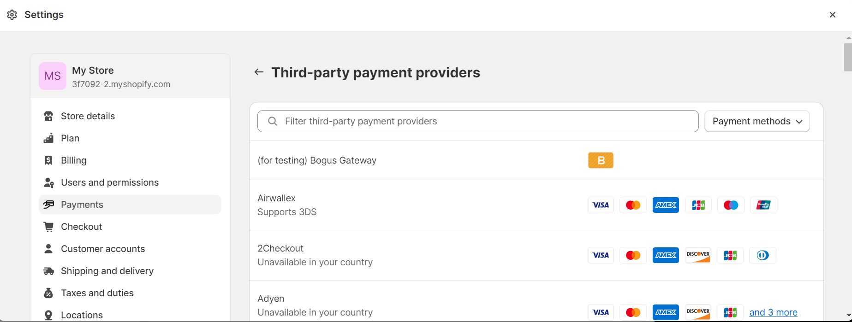The height and width of the screenshot is (322, 852).
Task: Click the Billing receipt icon
Action: pos(48,160)
